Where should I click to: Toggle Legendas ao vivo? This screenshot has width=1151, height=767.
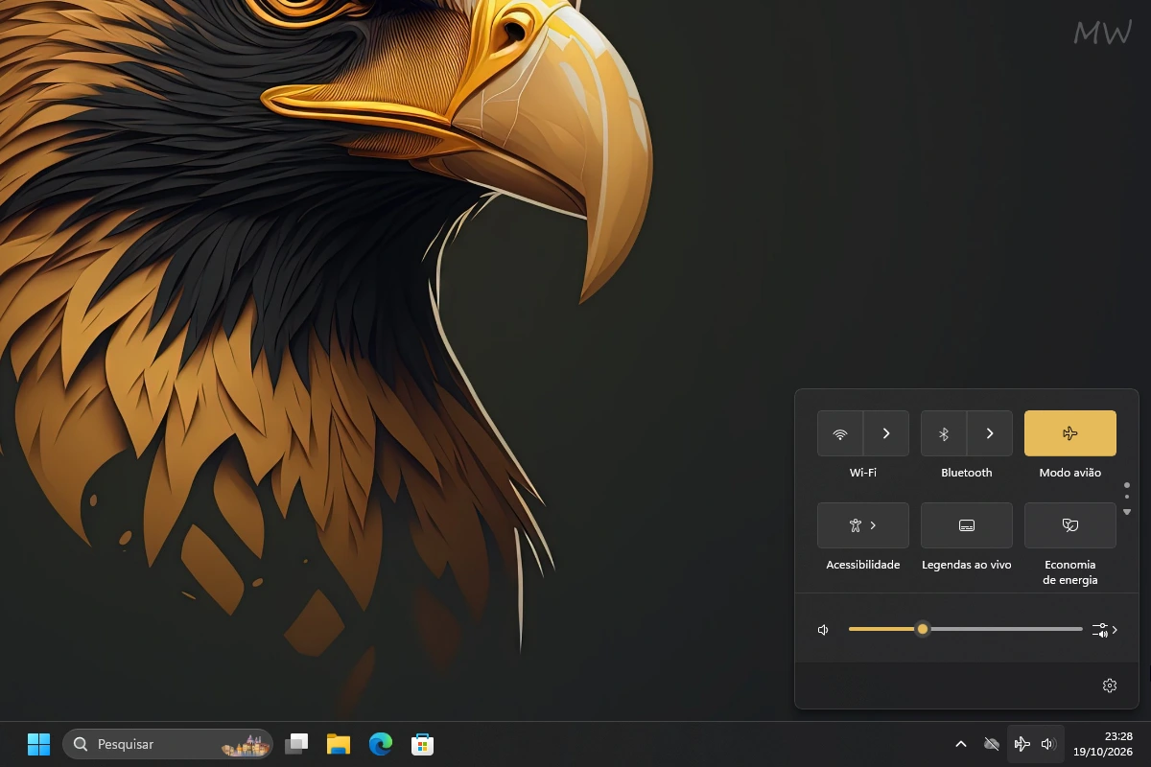[x=967, y=525]
